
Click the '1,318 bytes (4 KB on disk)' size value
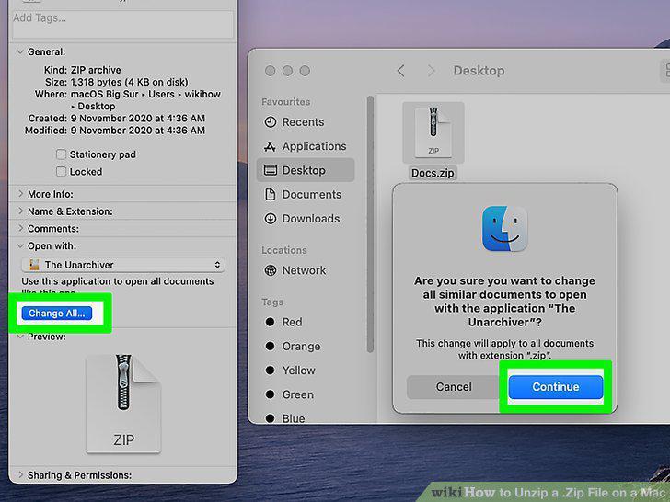point(129,82)
